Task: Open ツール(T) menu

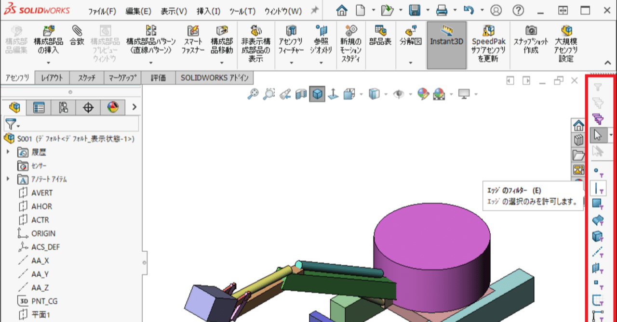Action: [x=242, y=11]
